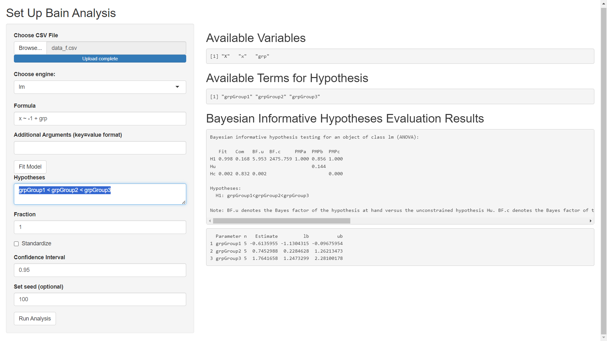This screenshot has height=341, width=607.
Task: Click the Upload complete progress bar
Action: click(x=100, y=59)
